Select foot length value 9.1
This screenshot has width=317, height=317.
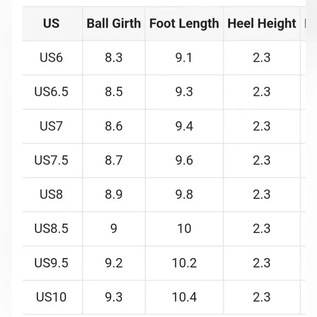pyautogui.click(x=184, y=57)
